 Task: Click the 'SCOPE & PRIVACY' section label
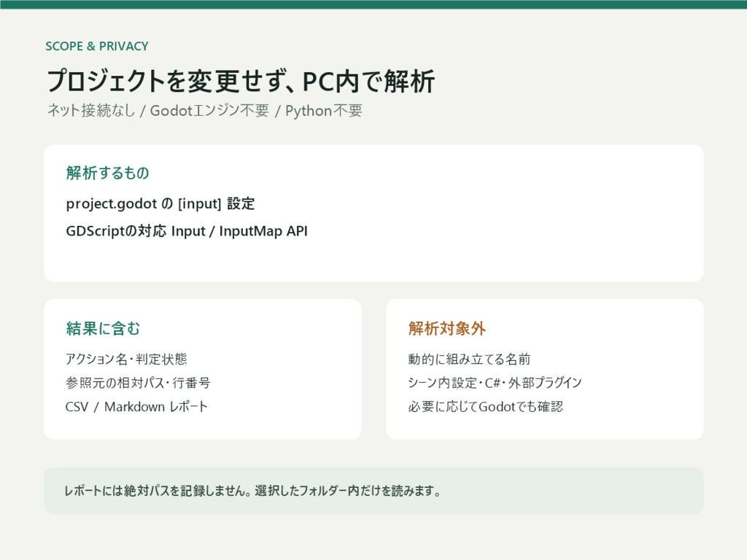(97, 46)
